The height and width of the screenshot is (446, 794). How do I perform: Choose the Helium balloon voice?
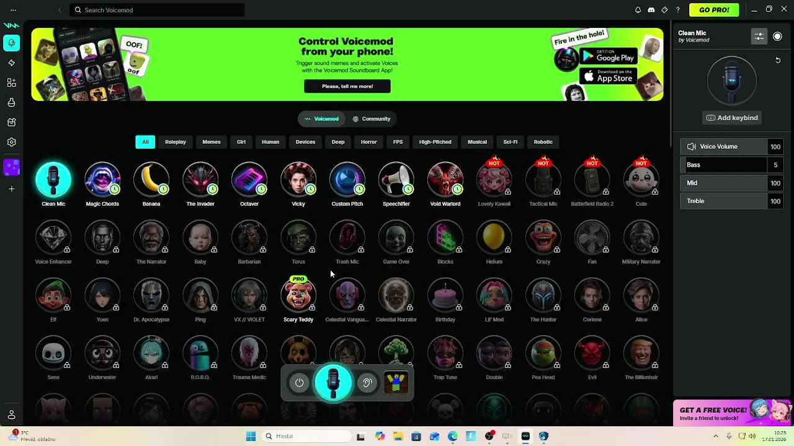point(494,238)
